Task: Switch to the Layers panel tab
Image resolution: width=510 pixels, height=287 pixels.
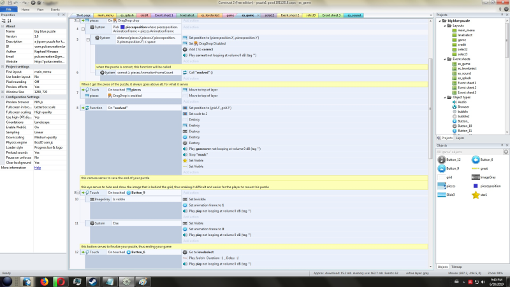Action: pyautogui.click(x=460, y=138)
